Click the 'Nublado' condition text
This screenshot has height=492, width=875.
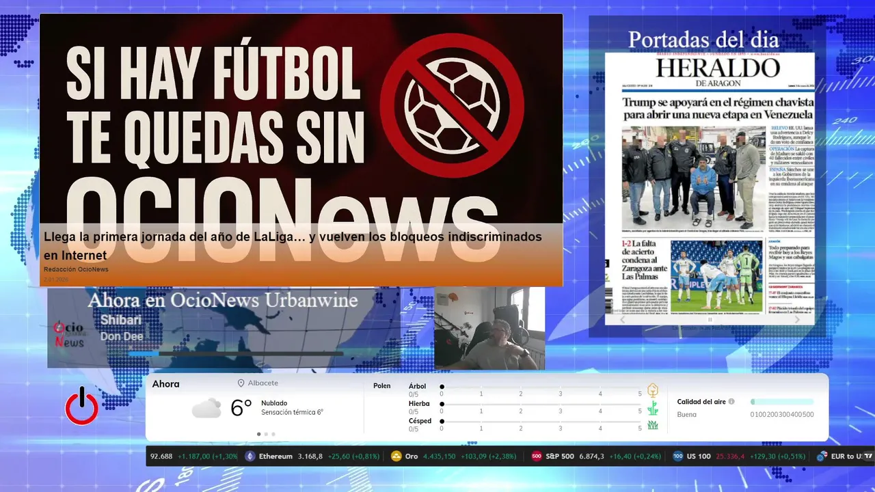point(274,403)
